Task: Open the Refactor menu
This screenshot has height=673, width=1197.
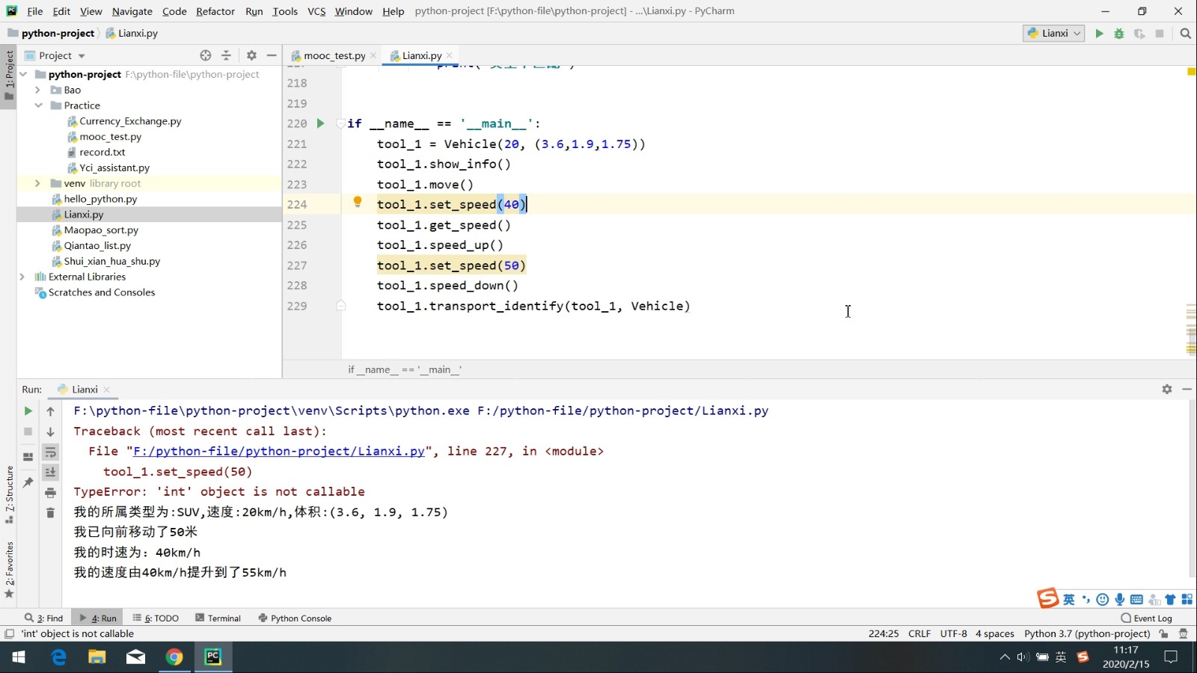Action: (215, 11)
